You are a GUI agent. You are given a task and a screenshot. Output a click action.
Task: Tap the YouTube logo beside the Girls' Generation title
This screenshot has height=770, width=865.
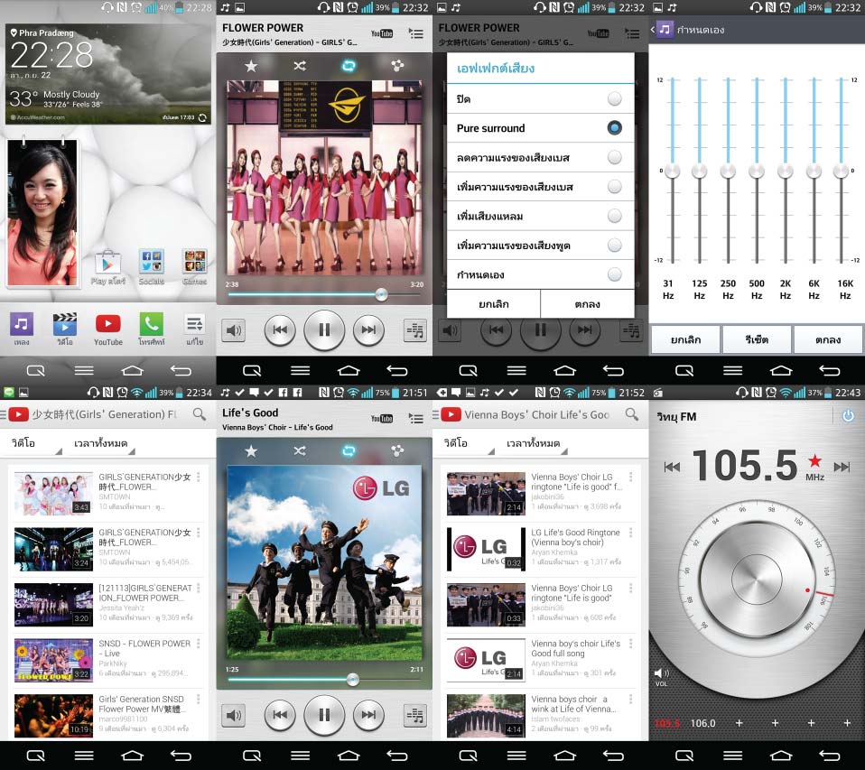click(x=18, y=414)
